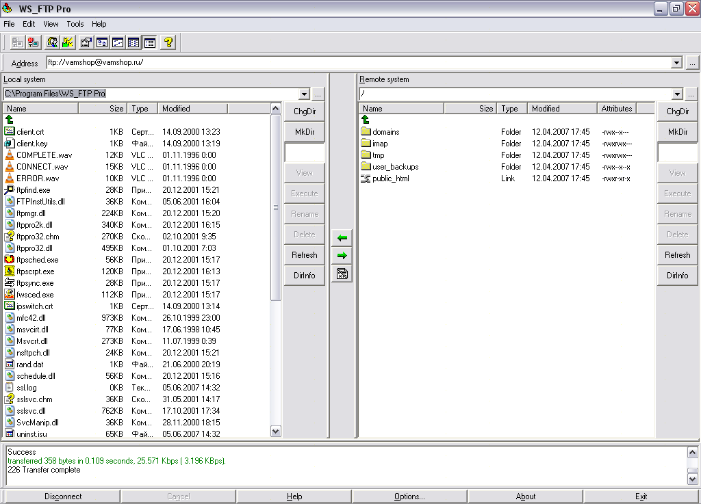Open the View menu
Screen dimensions: 701x504
51,24
